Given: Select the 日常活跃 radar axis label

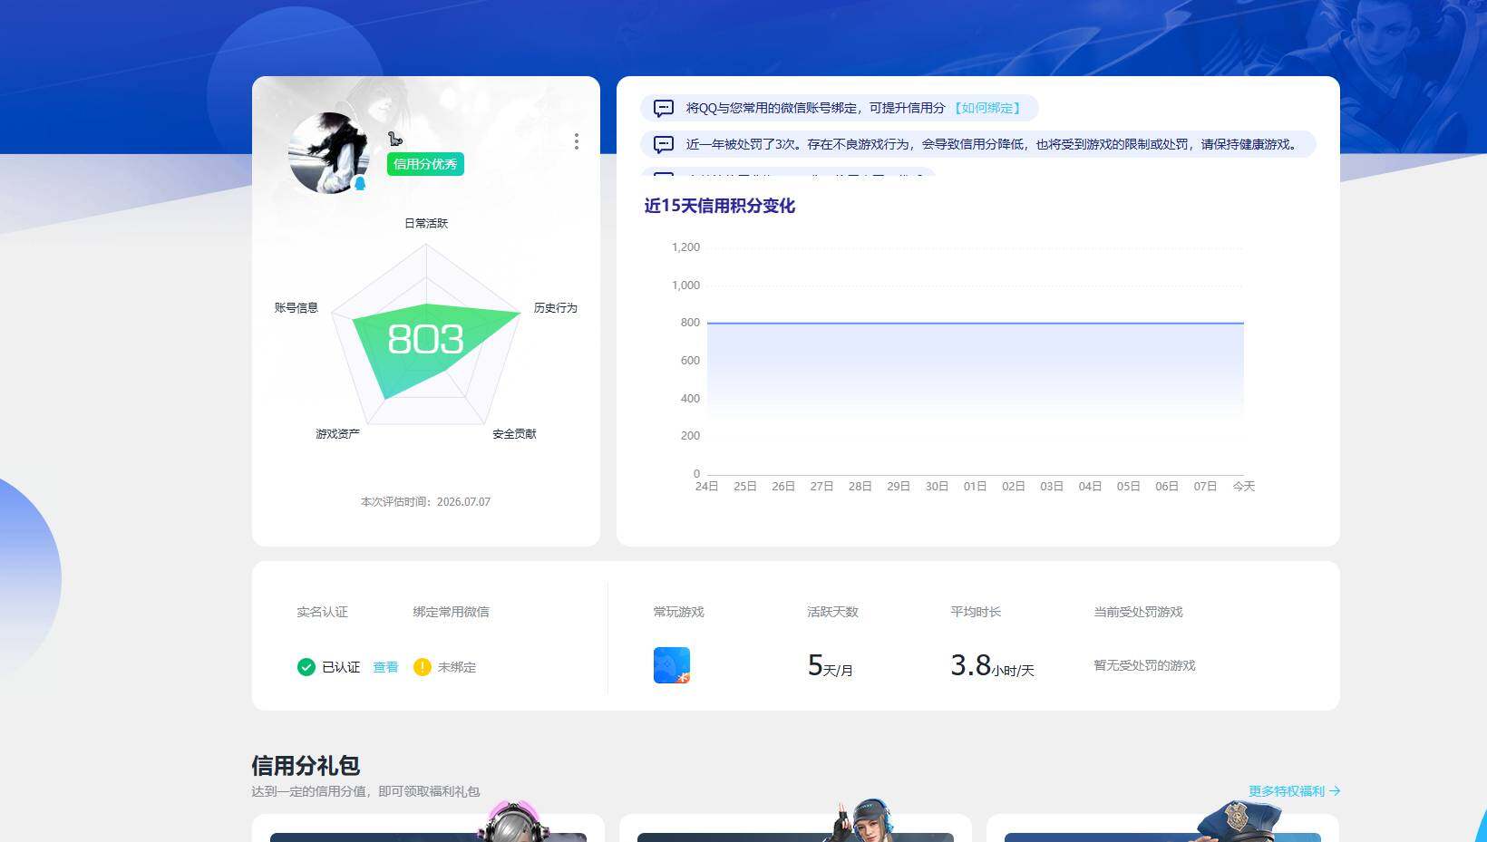Looking at the screenshot, I should tap(426, 223).
